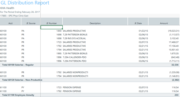
Task: Select amount 1,670.35
Action: (174, 53)
